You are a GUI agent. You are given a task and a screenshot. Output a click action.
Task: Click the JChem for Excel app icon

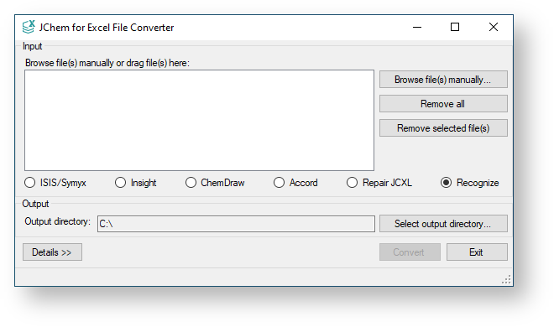[x=29, y=27]
